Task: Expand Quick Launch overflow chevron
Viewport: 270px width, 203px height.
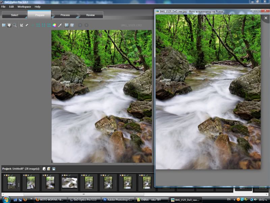Action: click(x=31, y=200)
